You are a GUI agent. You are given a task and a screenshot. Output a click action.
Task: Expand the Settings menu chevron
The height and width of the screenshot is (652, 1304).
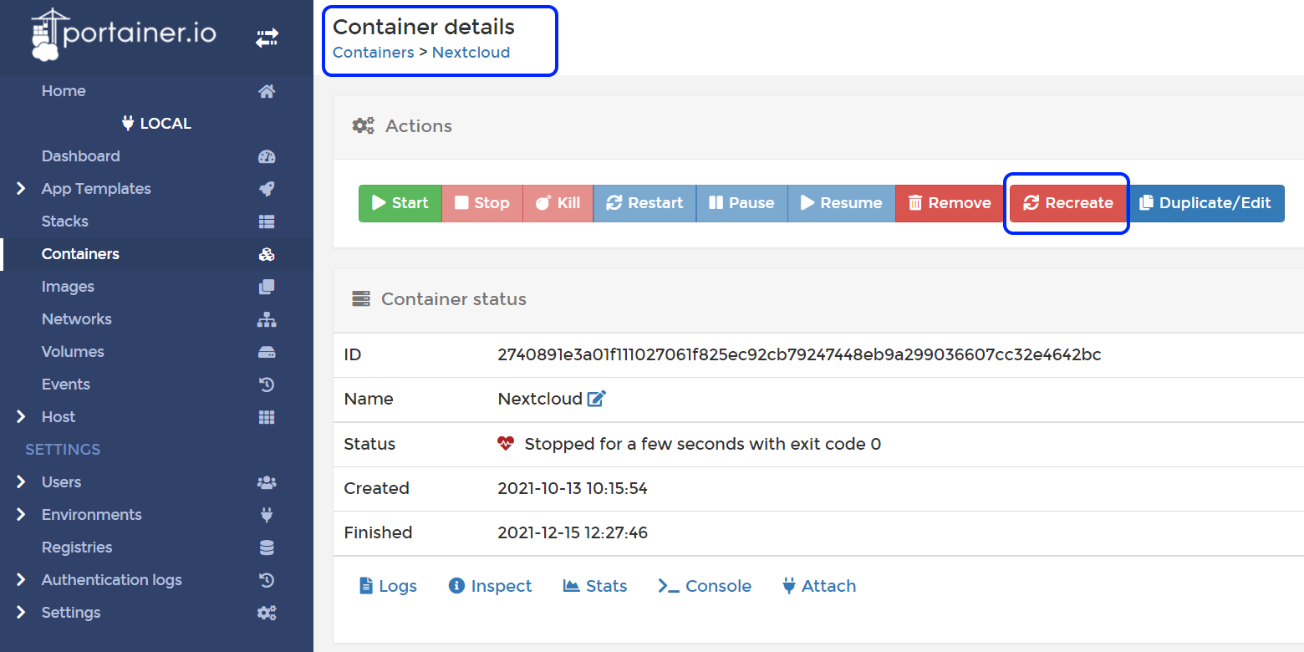click(x=21, y=613)
